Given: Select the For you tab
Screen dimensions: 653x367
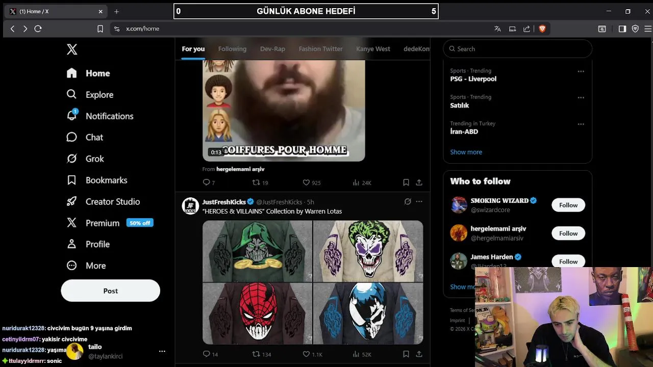Looking at the screenshot, I should (x=193, y=49).
